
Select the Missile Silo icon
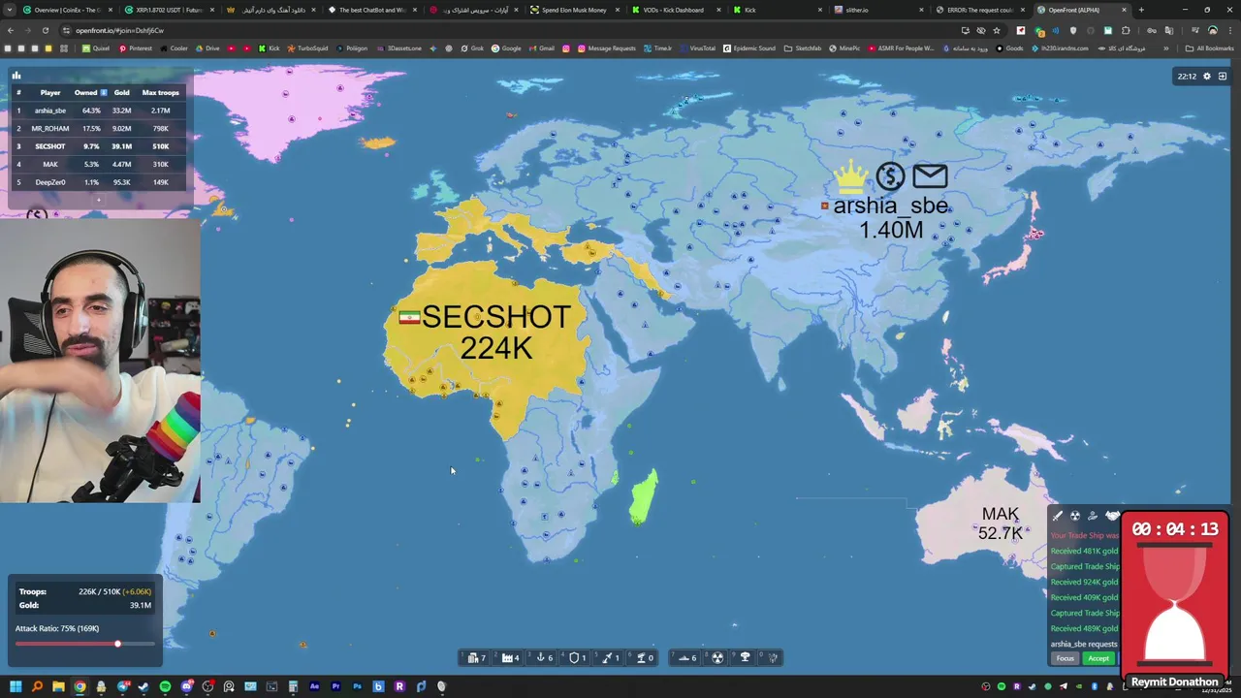pyautogui.click(x=607, y=657)
